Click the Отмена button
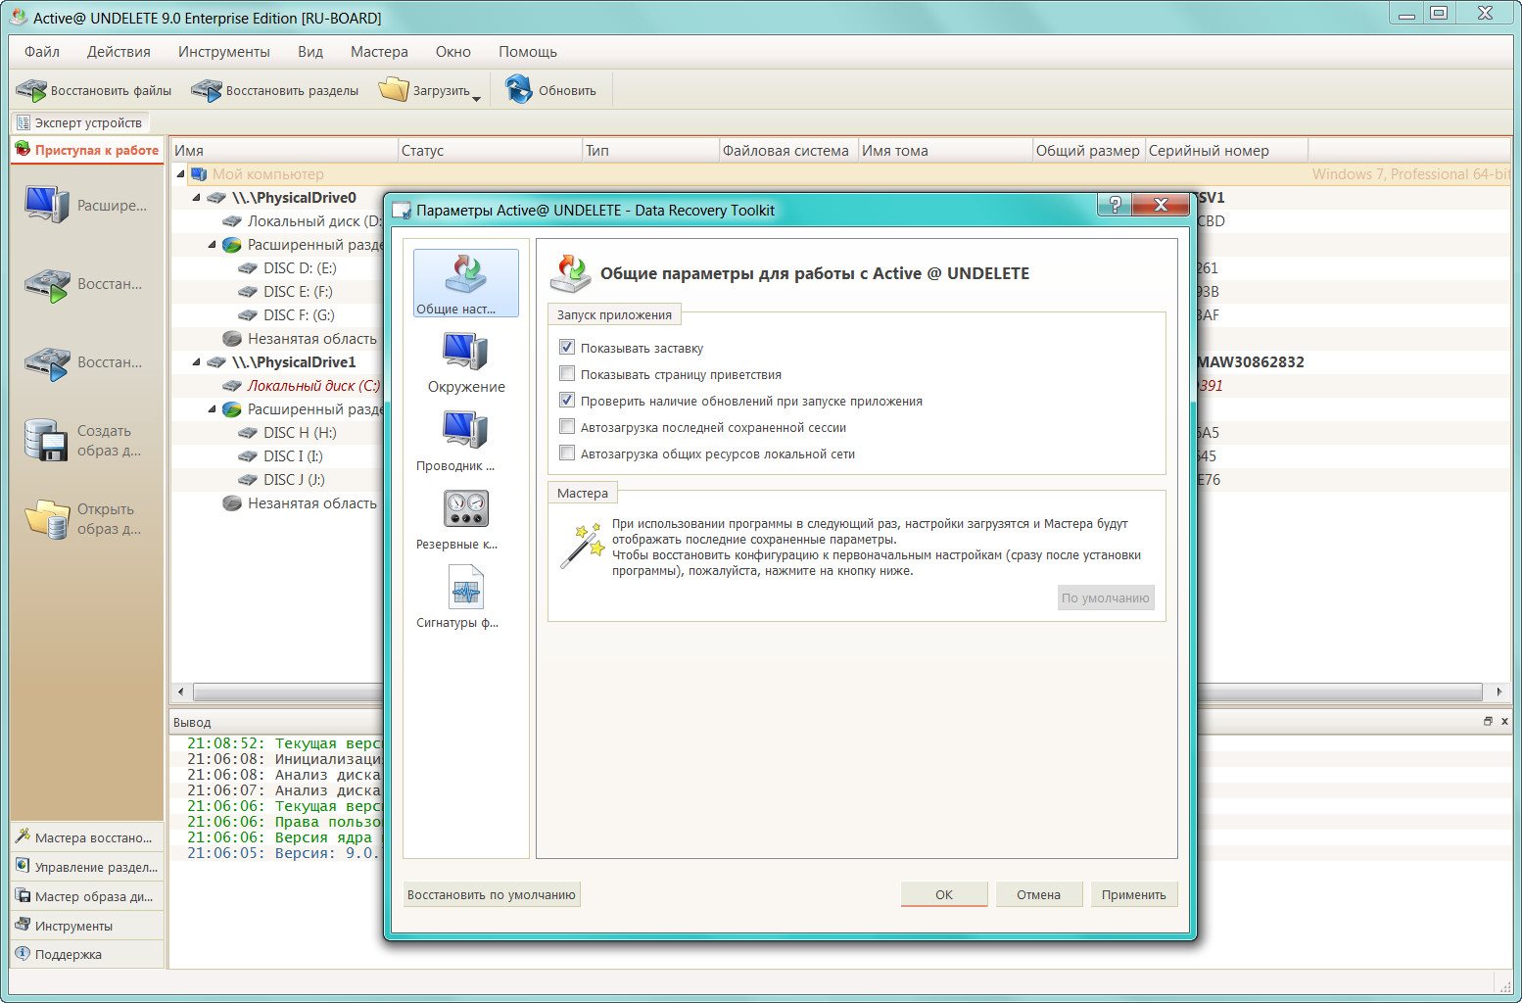 click(1038, 894)
